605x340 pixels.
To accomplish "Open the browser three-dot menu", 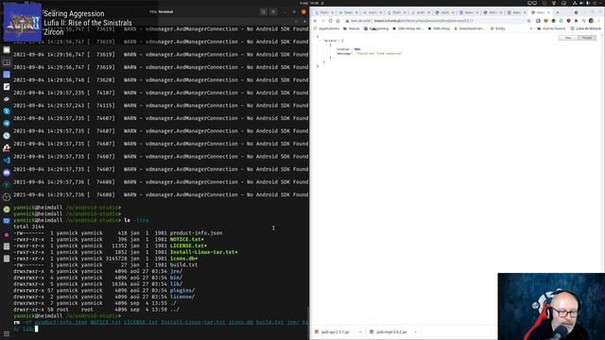I will pyautogui.click(x=599, y=21).
